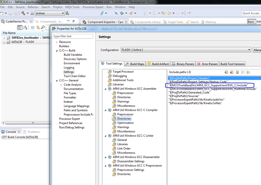The height and width of the screenshot is (185, 261).
Task: Open the dropdown arrow beside the Debug bug
Action: (126, 13)
